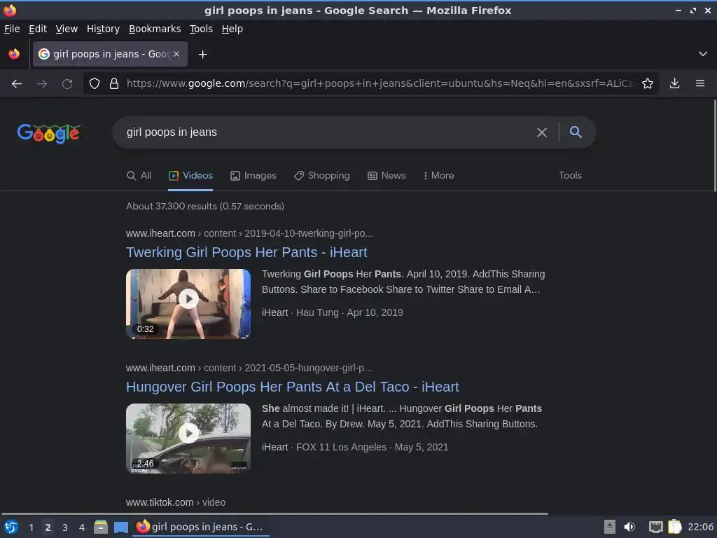Select the Videos results tab
This screenshot has height=538, width=717.
click(x=190, y=176)
